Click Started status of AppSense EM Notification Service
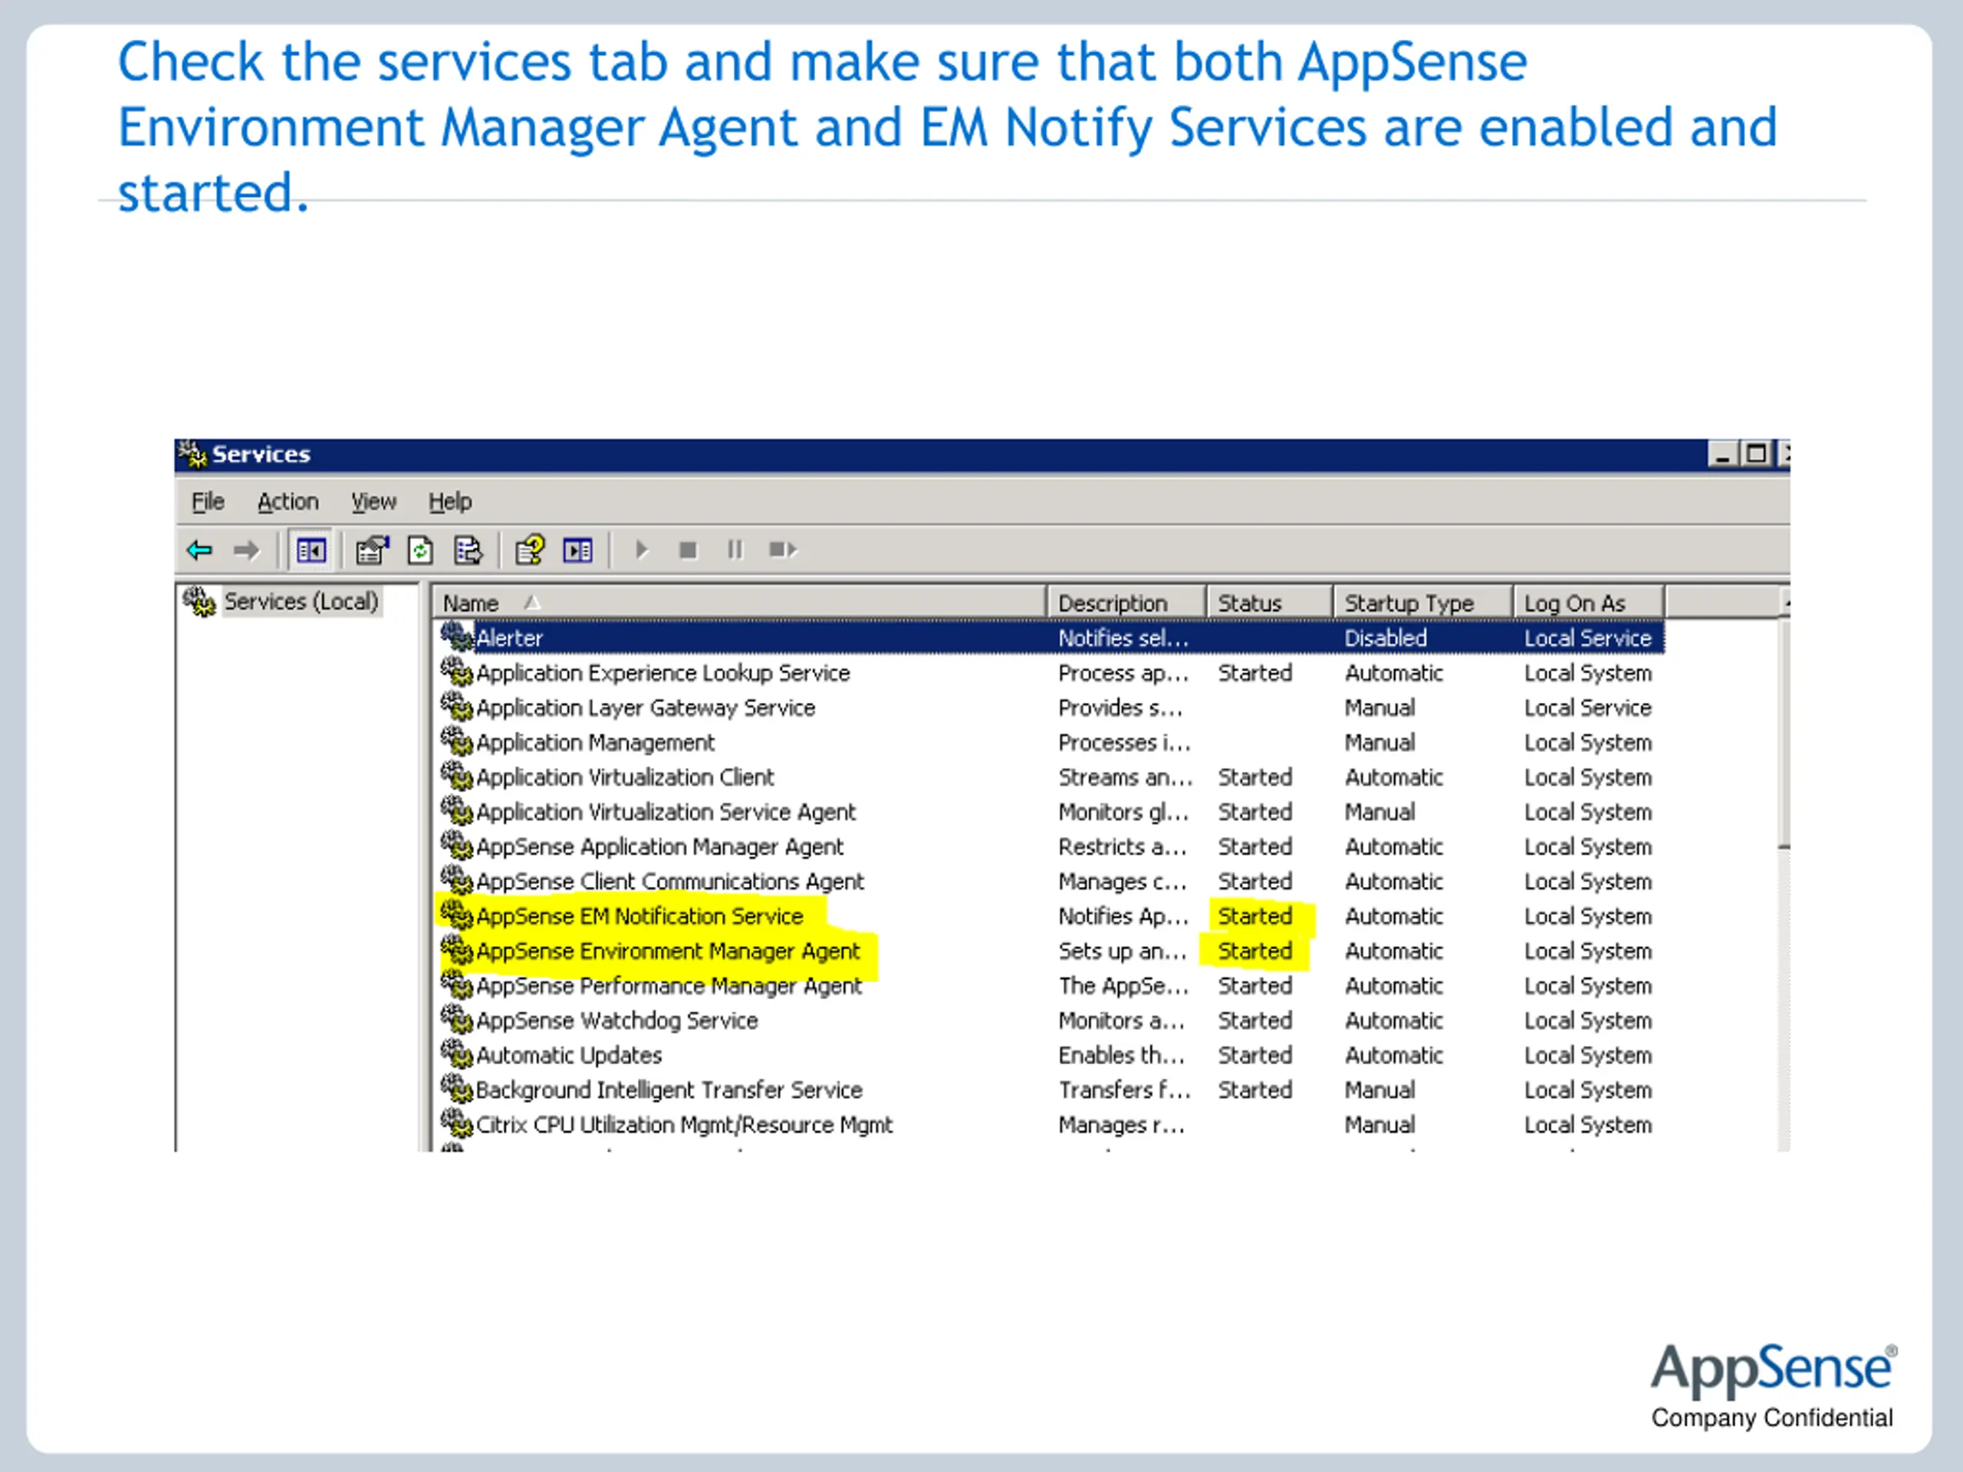Screen dimensions: 1963x1472 pos(1254,915)
